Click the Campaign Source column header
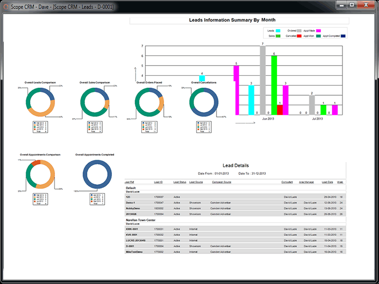 click(221, 182)
